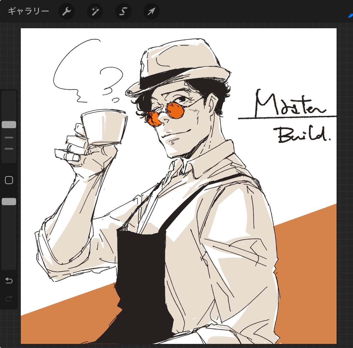Select the blue Brush tool icon

pos(350,15)
